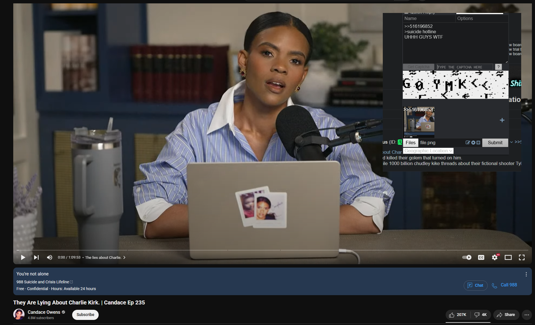Skip to the next video
535x325 pixels.
click(x=36, y=257)
